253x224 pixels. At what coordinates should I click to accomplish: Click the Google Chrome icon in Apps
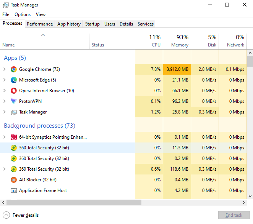coord(14,69)
